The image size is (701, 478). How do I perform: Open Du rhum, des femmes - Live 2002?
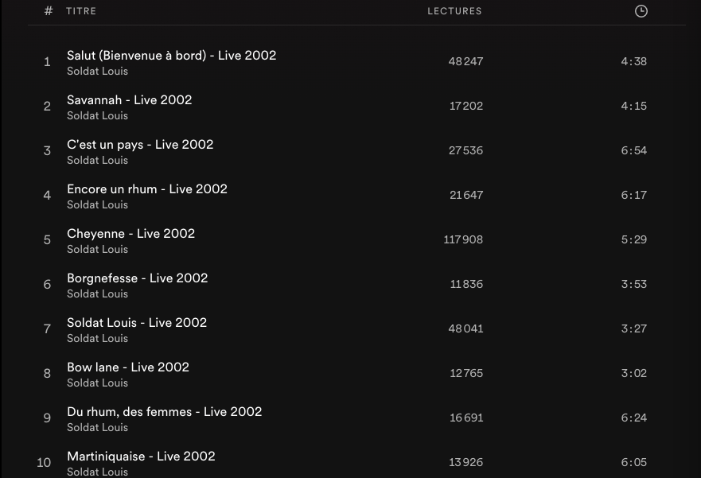(x=164, y=412)
